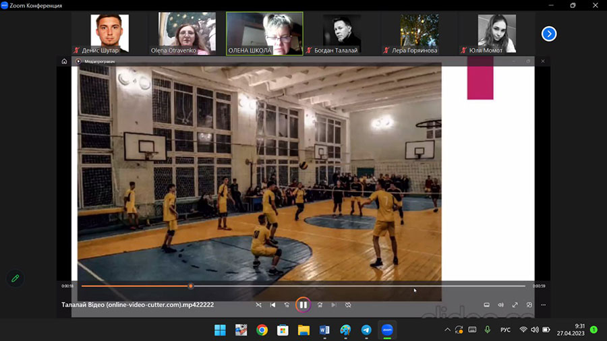
Task: Open the media player more options menu
Action: 543,305
